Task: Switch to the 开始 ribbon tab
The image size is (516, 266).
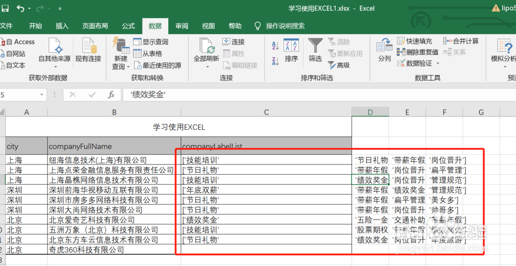Action: (35, 26)
